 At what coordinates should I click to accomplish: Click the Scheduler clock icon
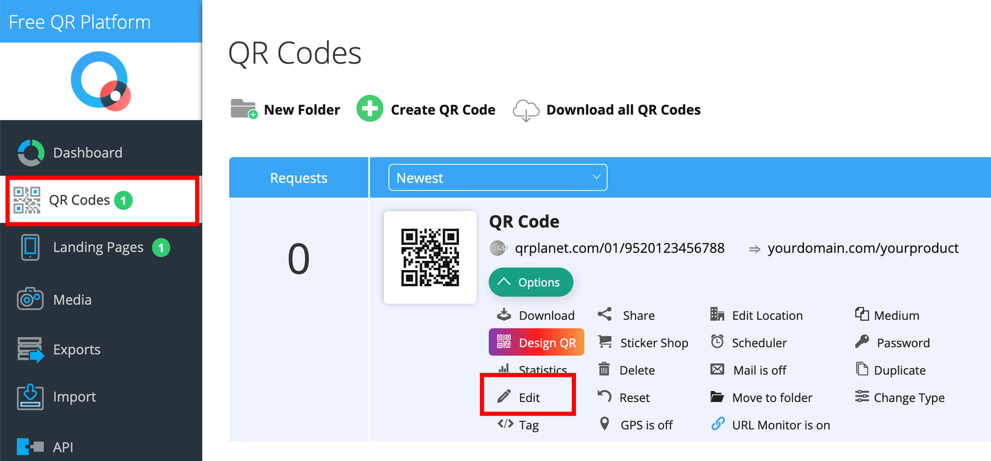(x=717, y=341)
